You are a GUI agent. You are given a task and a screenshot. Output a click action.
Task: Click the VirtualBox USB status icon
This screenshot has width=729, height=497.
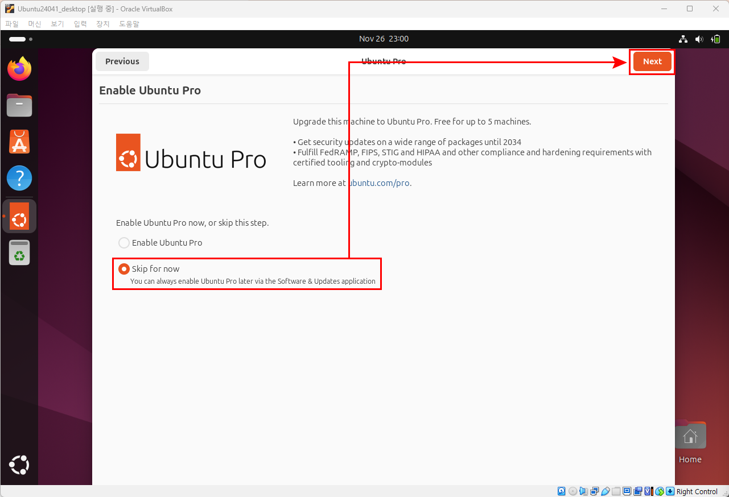(606, 491)
